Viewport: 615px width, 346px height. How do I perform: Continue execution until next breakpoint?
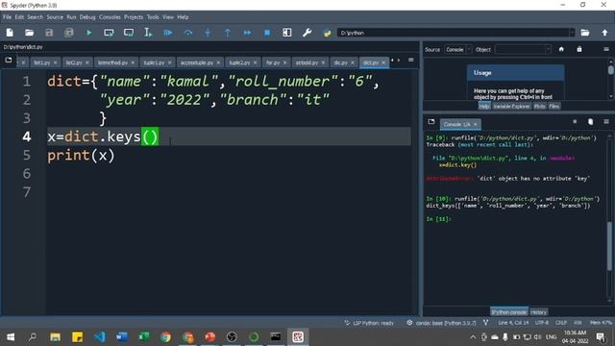(247, 33)
